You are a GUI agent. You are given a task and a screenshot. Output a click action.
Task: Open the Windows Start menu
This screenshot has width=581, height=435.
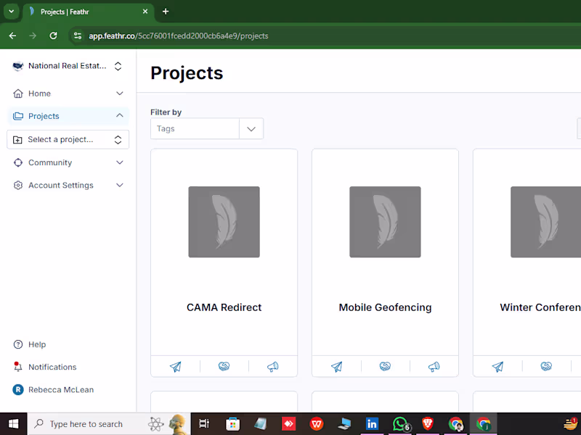(13, 424)
